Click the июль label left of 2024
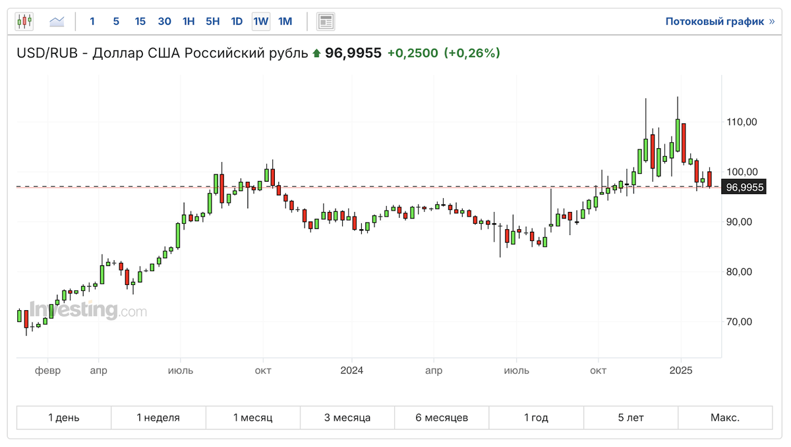This screenshot has height=447, width=791. pos(181,371)
